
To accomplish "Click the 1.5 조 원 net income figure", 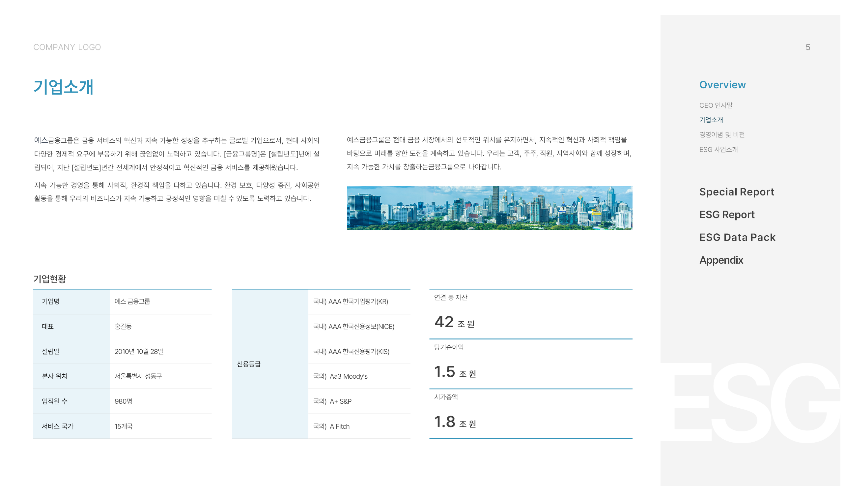I will [x=455, y=372].
